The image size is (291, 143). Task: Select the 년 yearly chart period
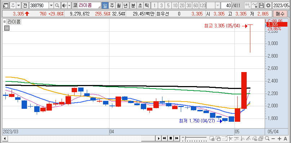tap(125, 5)
